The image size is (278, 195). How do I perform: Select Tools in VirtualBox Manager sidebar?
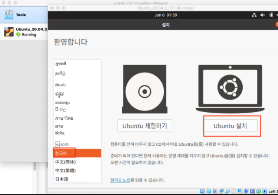click(24, 15)
